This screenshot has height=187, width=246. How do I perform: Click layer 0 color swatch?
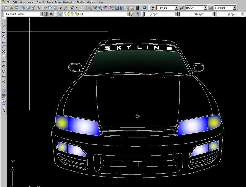pos(80,14)
